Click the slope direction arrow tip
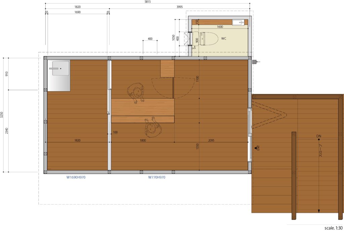This screenshot has height=231, width=344. pos(319,211)
